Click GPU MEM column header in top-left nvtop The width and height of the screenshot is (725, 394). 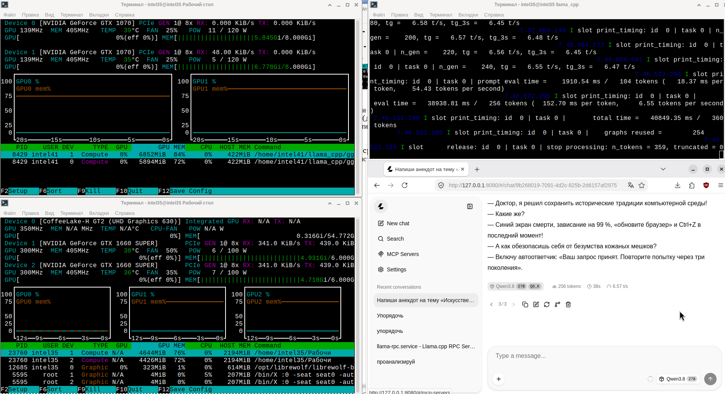tap(171, 147)
